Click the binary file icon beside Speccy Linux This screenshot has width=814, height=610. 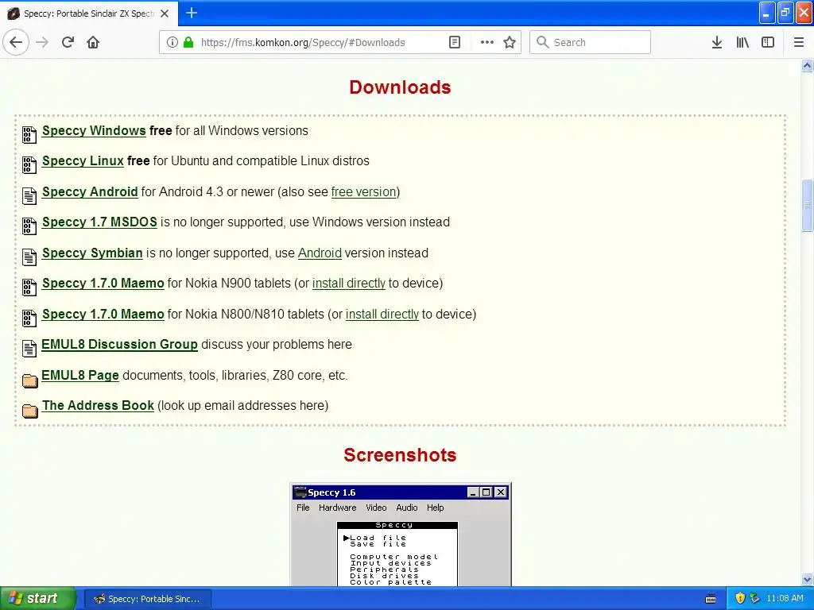coord(29,164)
